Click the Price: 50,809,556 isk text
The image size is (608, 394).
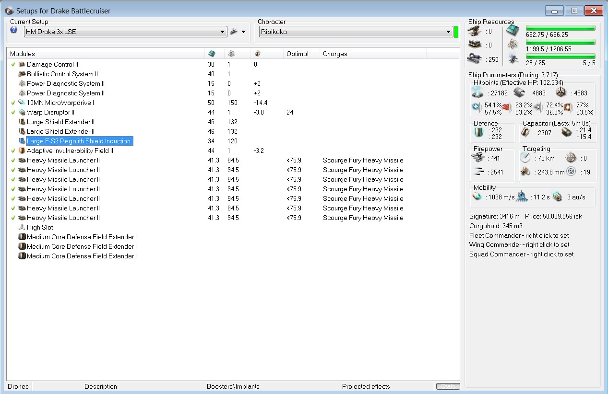point(553,217)
